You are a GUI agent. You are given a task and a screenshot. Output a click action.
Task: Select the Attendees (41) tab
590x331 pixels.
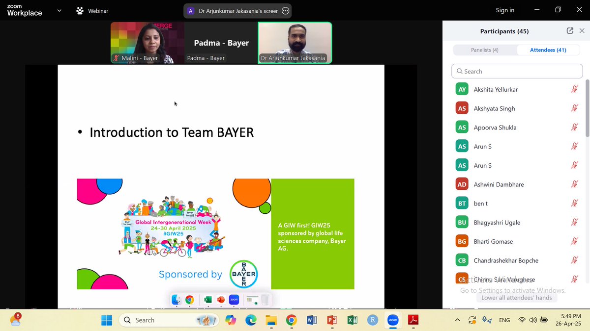pos(548,50)
